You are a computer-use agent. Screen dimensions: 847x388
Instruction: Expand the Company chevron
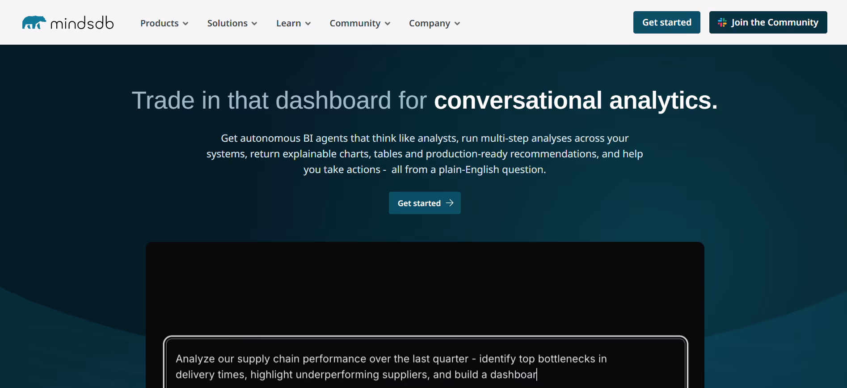click(x=457, y=24)
